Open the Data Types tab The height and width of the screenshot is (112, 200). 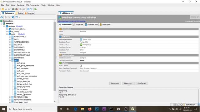point(105,25)
